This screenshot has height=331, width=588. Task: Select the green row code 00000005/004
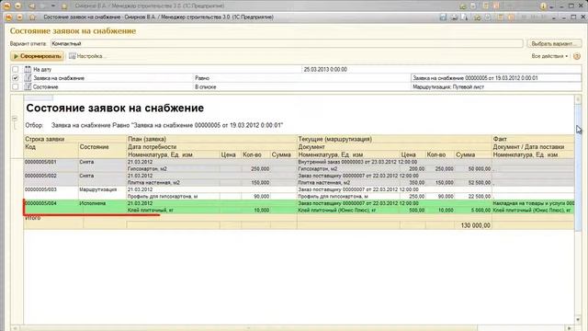(x=40, y=203)
